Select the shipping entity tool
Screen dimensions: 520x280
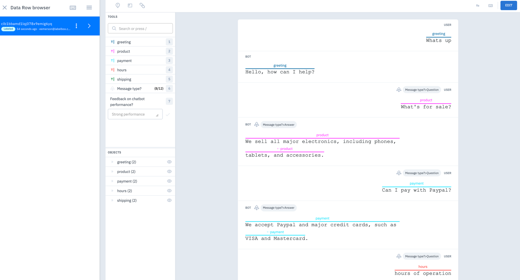click(x=124, y=79)
